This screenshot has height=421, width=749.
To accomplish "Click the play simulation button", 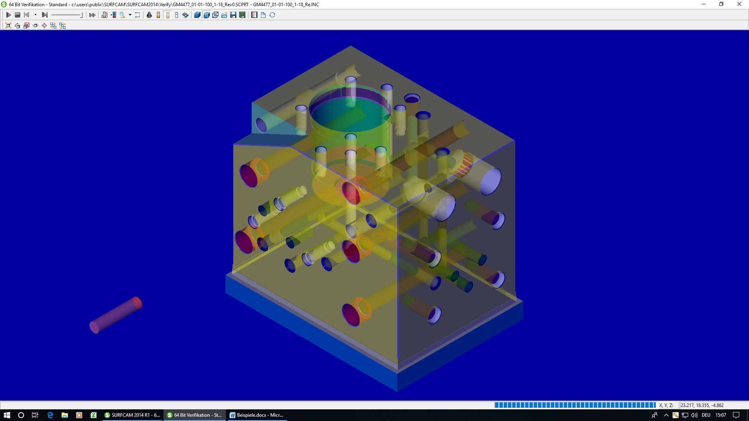I will (8, 15).
